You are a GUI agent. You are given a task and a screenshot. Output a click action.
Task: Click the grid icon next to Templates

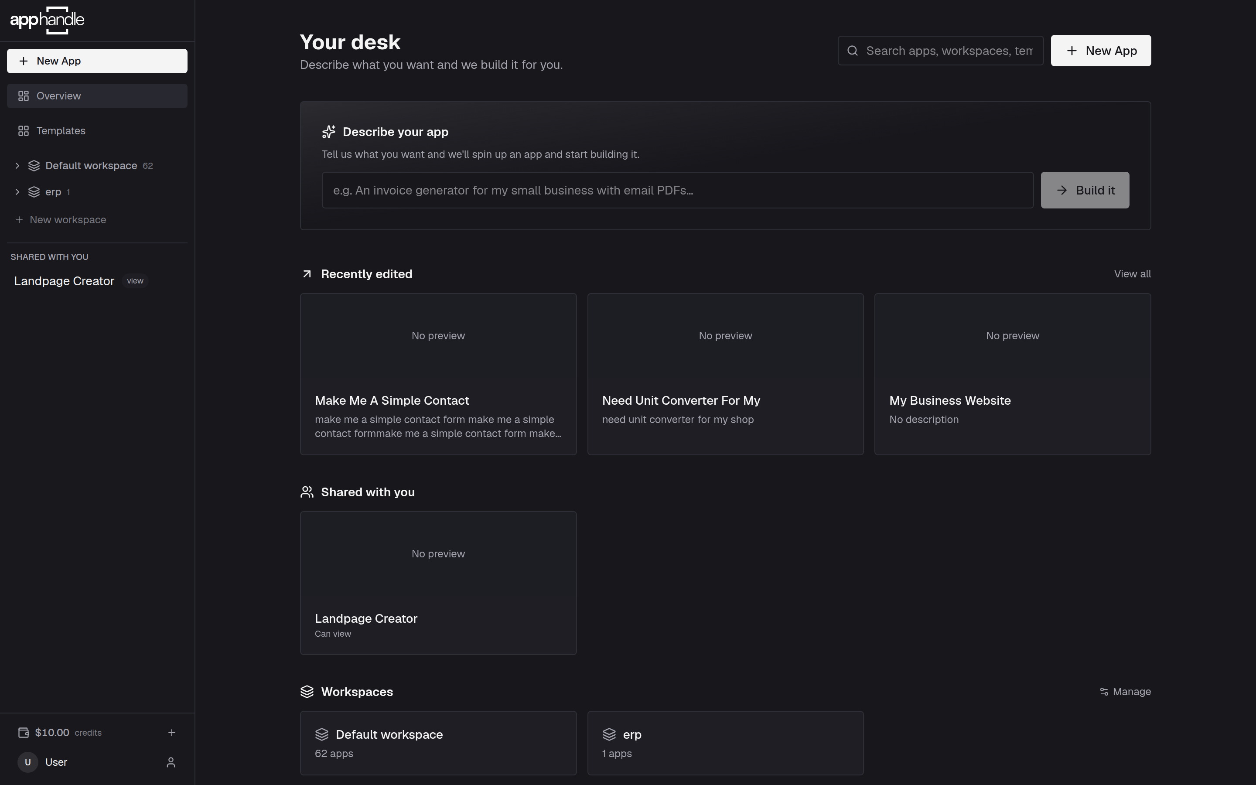click(x=24, y=131)
